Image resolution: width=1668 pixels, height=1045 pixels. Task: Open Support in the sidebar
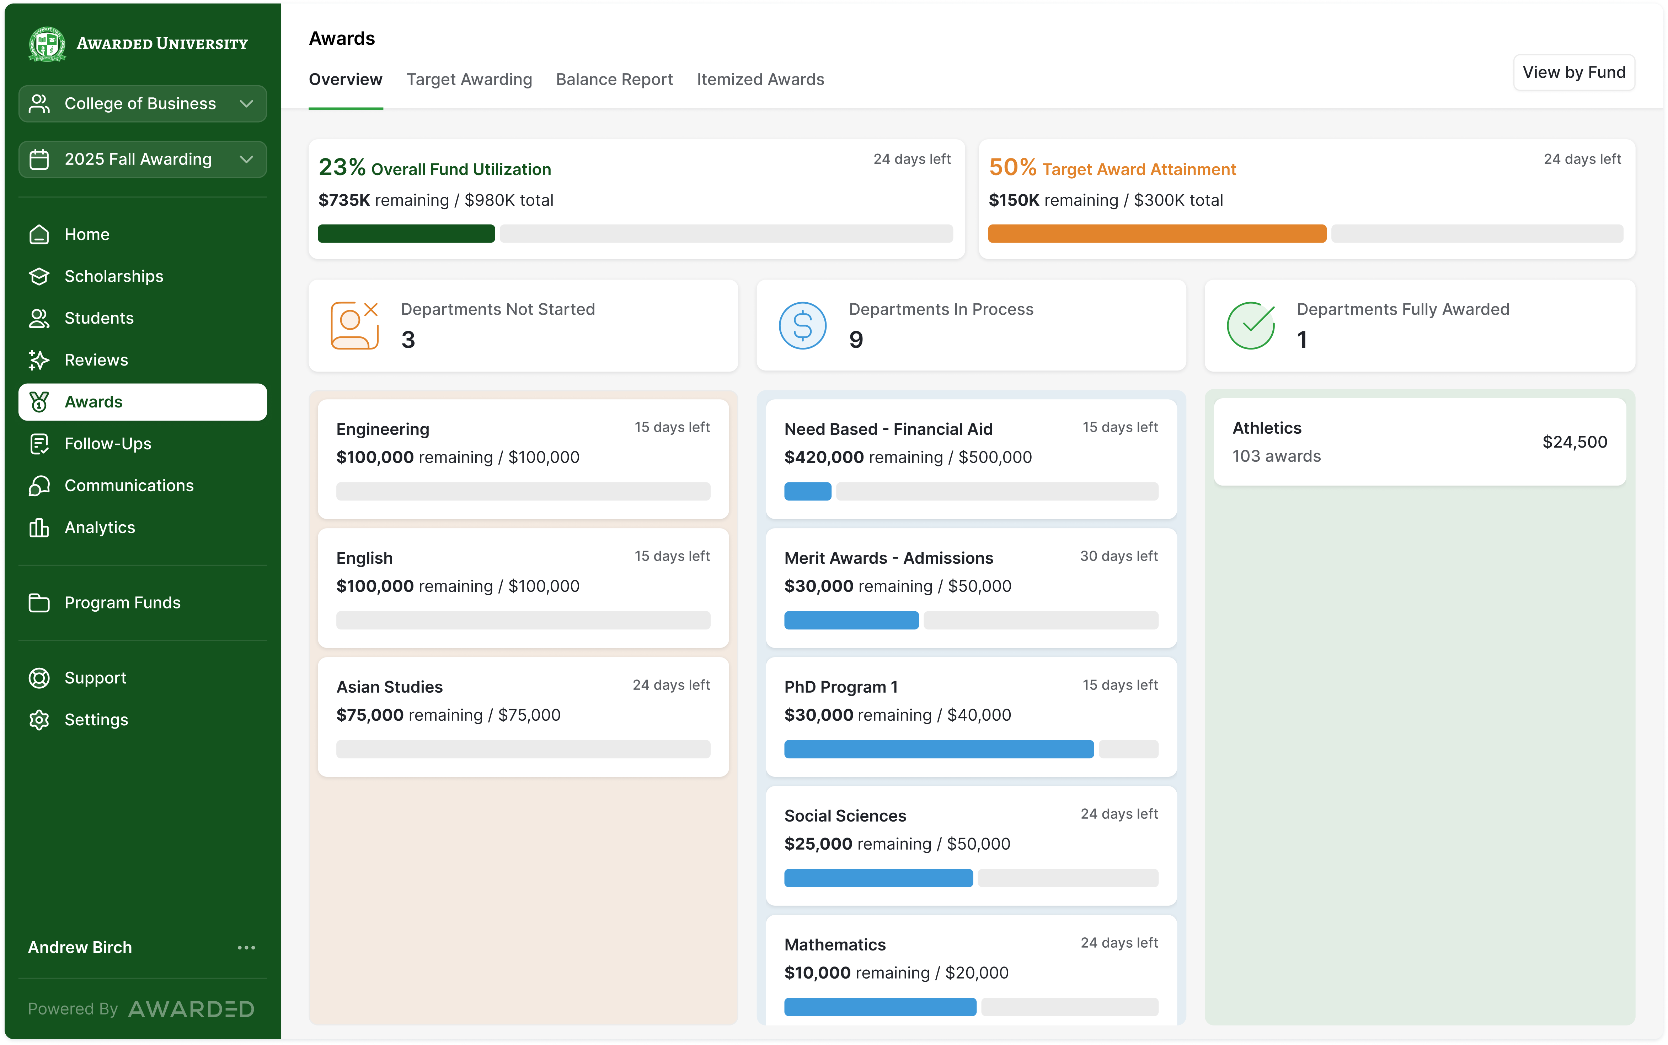143,678
